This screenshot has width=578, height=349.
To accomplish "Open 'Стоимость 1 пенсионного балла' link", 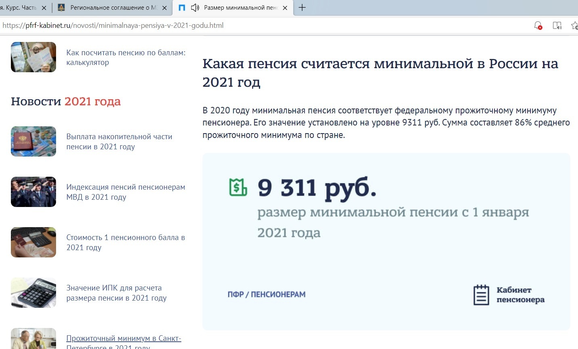I will point(125,242).
